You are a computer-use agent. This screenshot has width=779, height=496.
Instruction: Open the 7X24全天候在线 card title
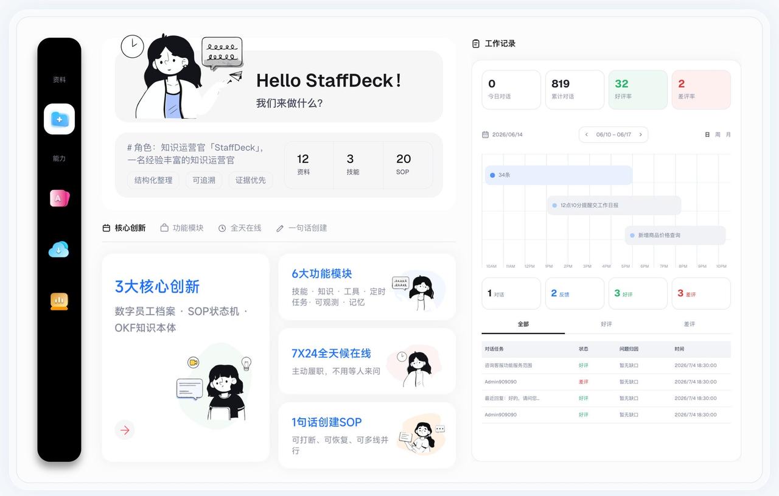(x=331, y=354)
